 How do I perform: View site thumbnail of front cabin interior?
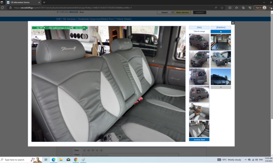(x=199, y=112)
